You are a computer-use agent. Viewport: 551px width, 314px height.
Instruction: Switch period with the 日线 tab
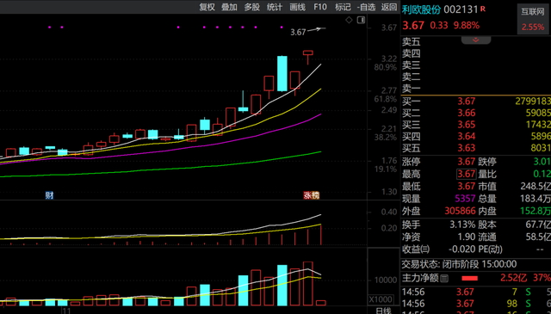coord(383,311)
